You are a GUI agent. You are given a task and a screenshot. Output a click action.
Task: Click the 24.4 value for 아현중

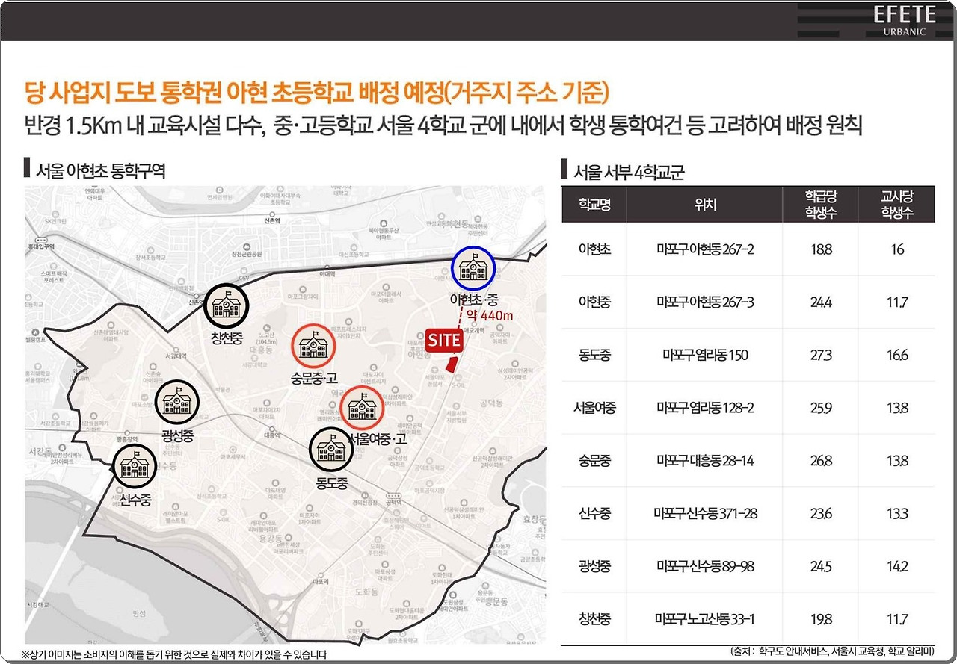click(821, 302)
